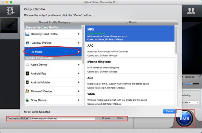Click the 'Codec: mp3lame, Bit Rate: 256kbps' text
The image size is (202, 133).
pos(105,39)
